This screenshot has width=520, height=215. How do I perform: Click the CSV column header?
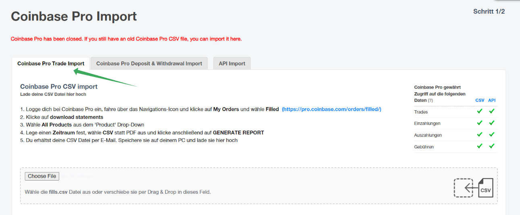[480, 100]
